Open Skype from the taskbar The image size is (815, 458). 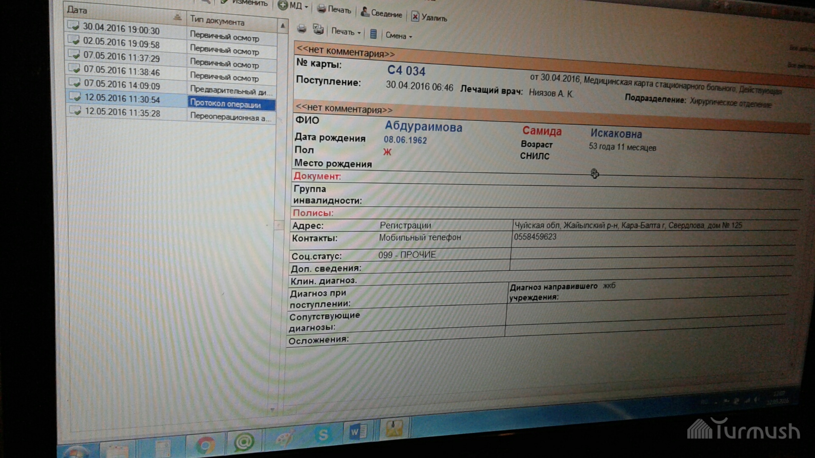pos(323,435)
